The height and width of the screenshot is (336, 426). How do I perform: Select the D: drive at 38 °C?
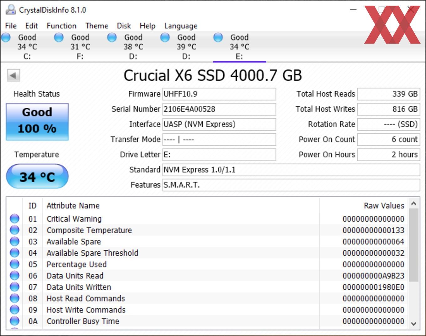click(133, 47)
